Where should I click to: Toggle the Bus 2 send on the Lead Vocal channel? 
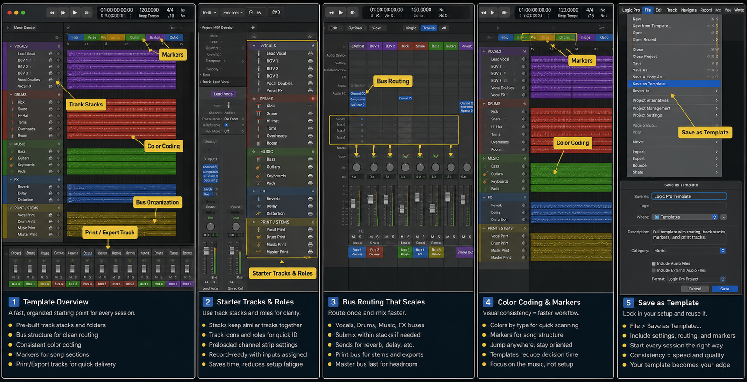tap(362, 125)
